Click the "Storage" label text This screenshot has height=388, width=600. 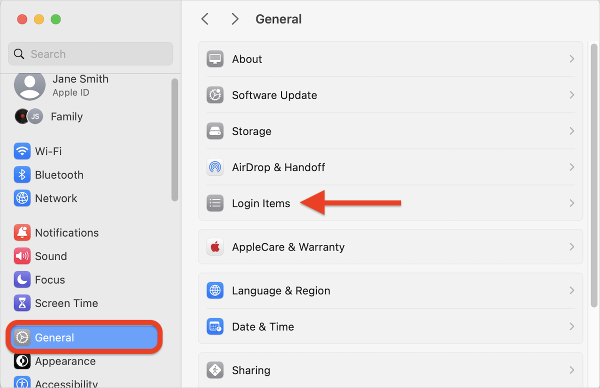251,131
